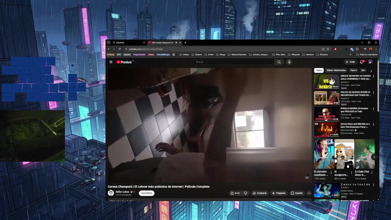Click the main video player area
391x220 pixels.
click(210, 125)
